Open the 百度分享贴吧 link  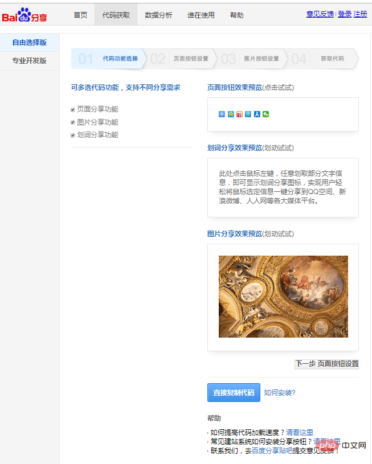272,451
